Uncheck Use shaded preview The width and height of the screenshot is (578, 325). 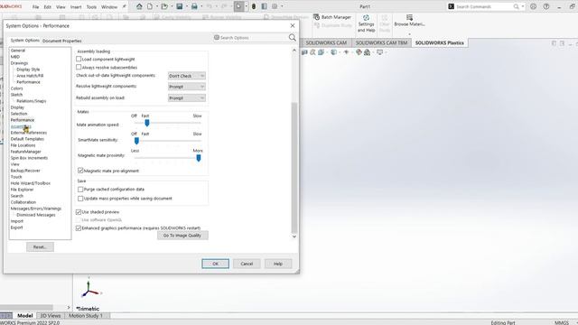pos(79,212)
